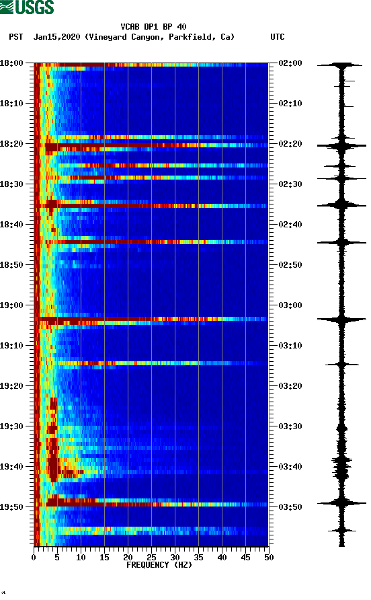Viewport: 371px width, 600px height.
Task: Click the '15' frequency tick label
Action: [104, 558]
